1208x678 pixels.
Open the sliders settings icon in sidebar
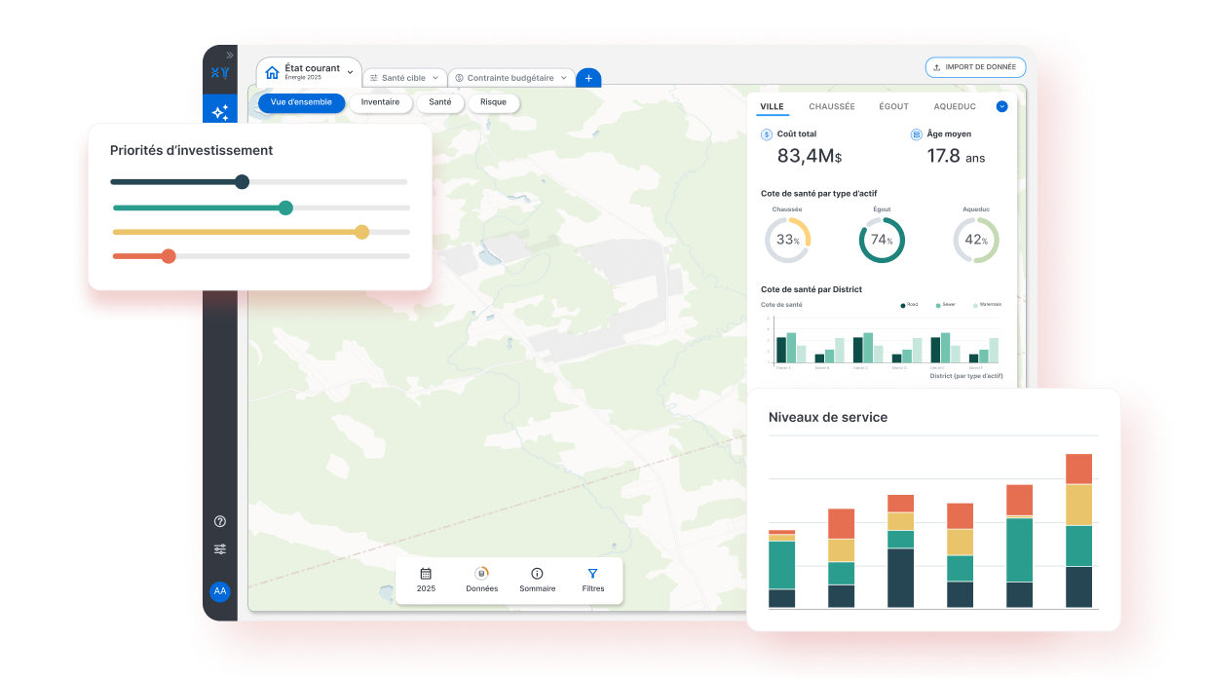(x=220, y=549)
